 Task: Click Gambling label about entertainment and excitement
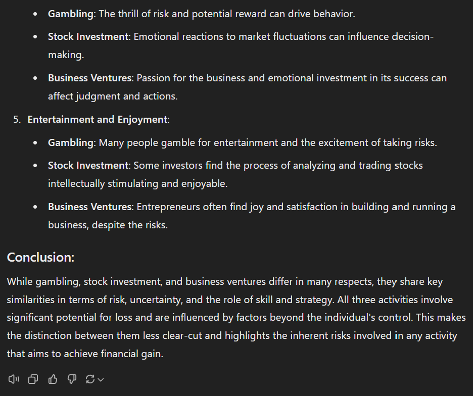tap(71, 142)
